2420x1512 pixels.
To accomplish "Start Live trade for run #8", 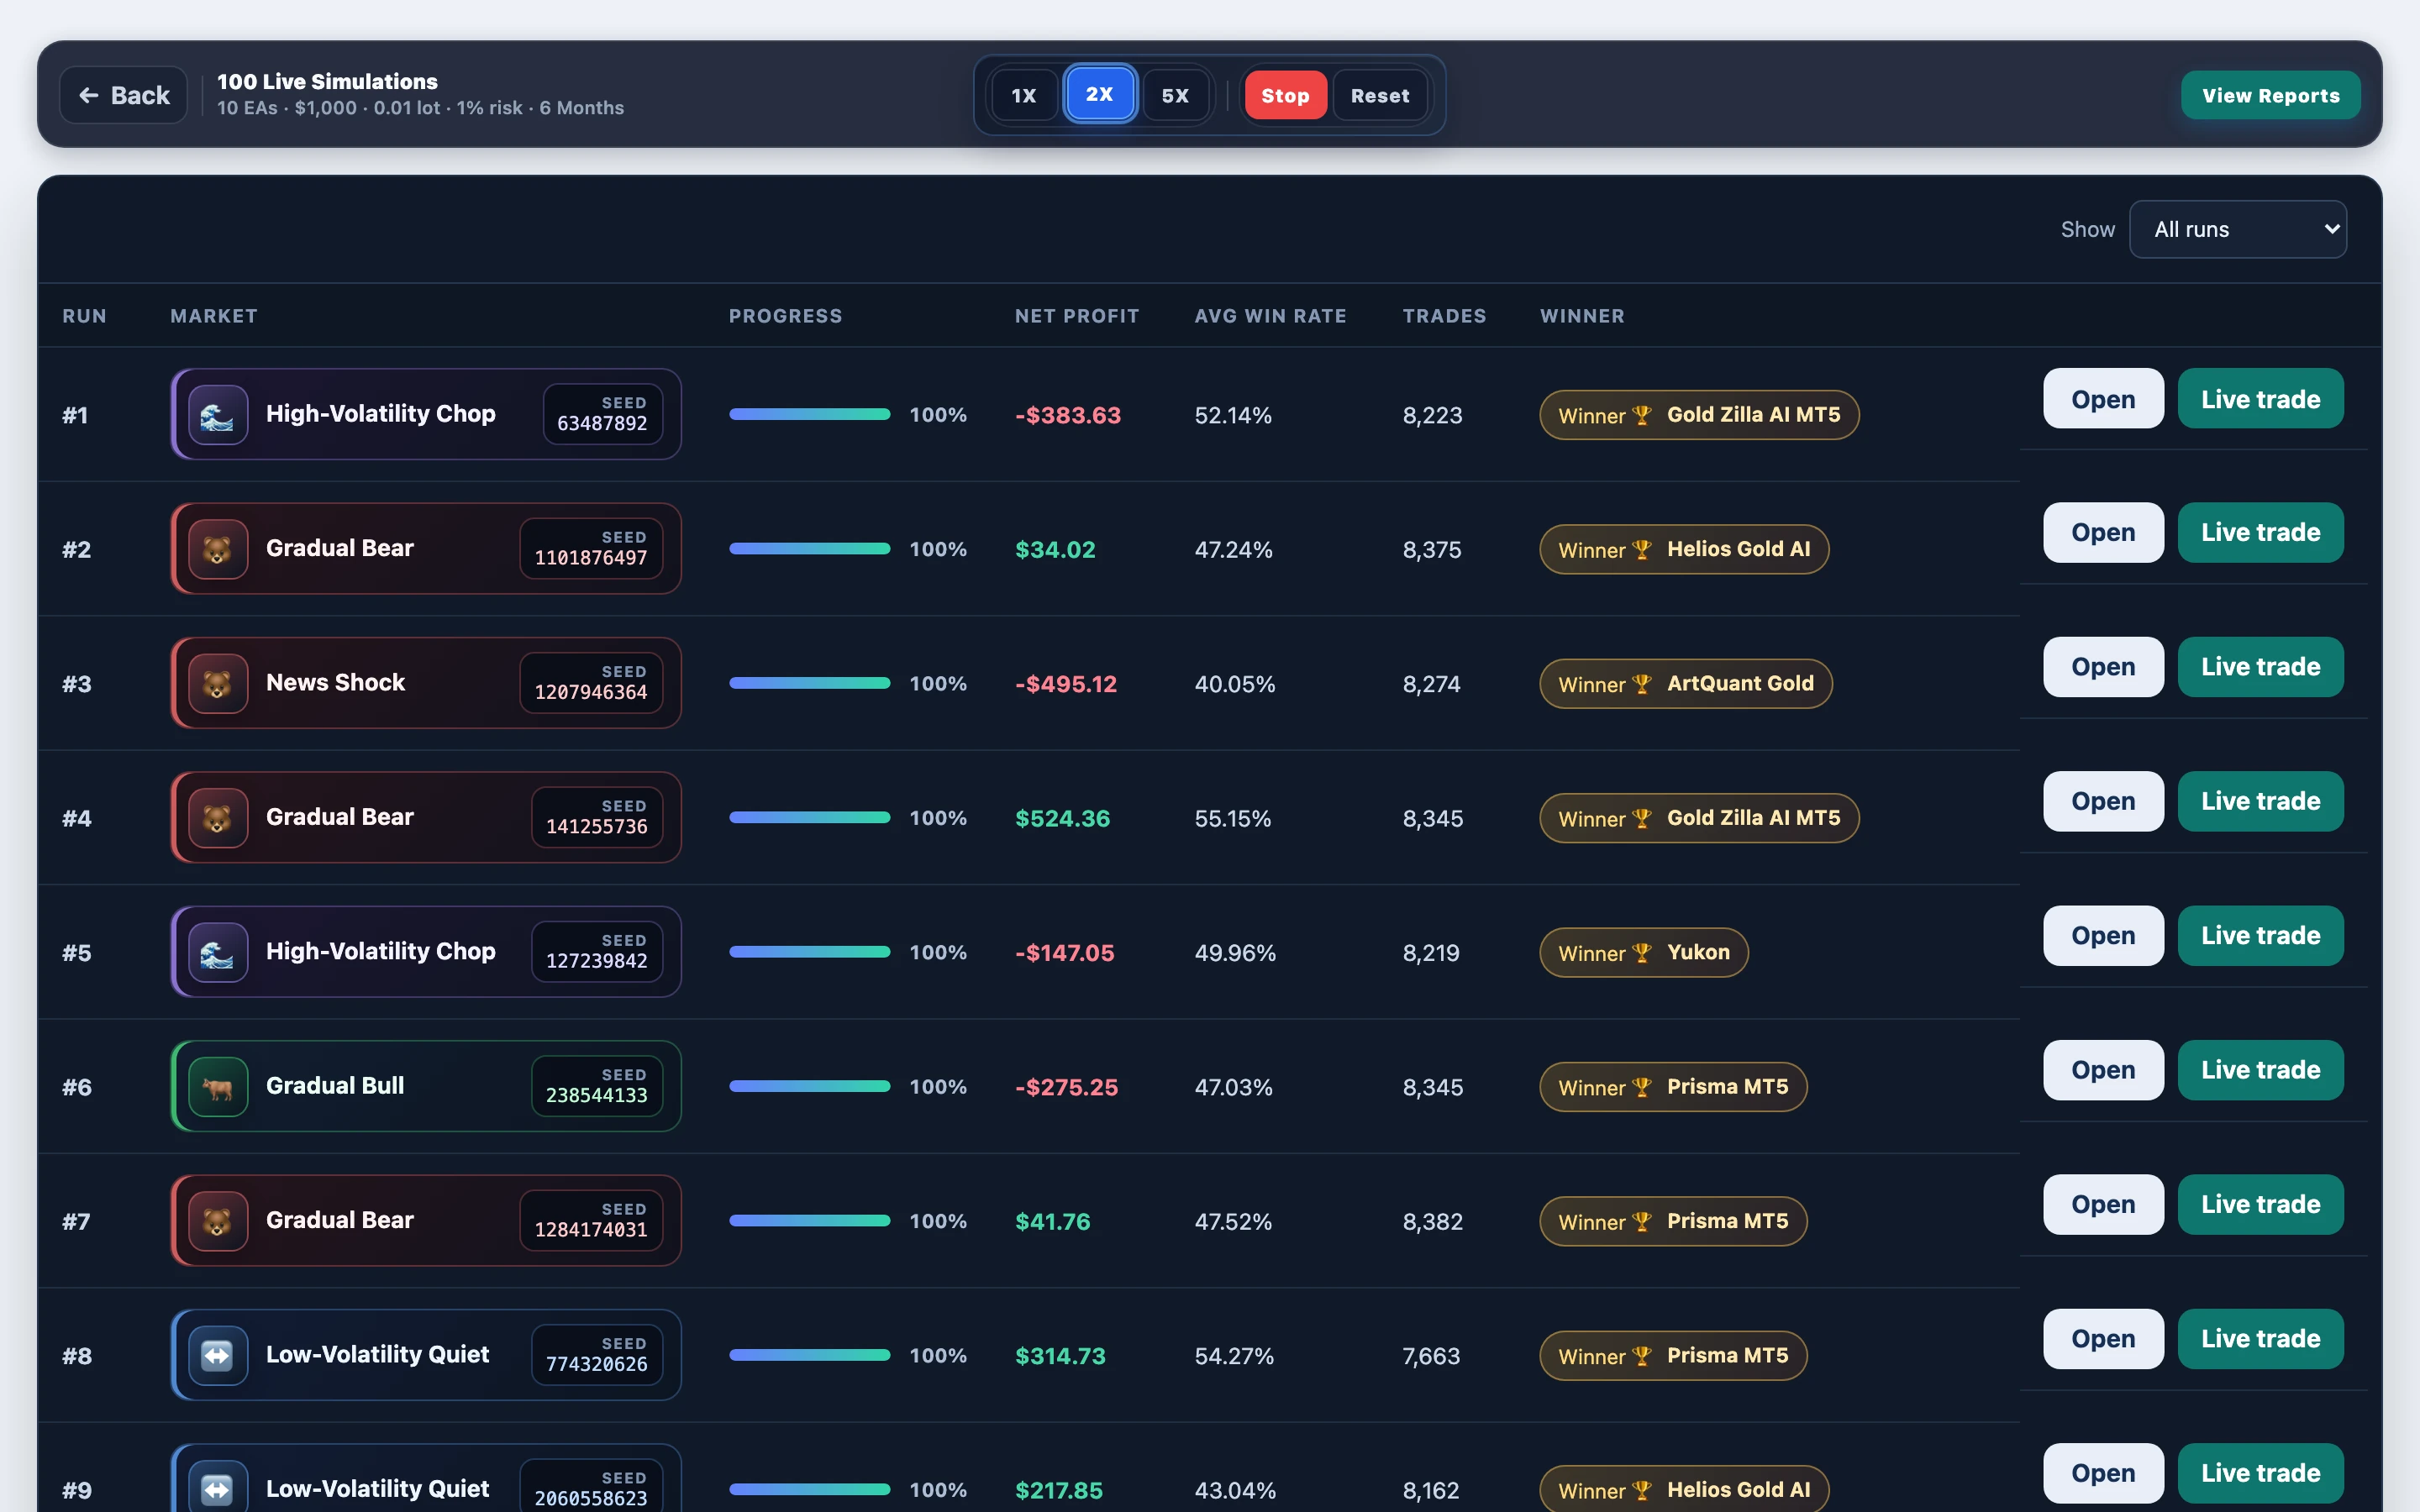I will coord(2260,1339).
